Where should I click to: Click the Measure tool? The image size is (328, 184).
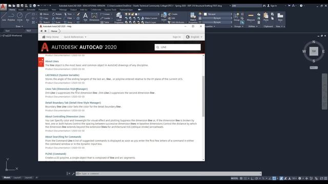point(251,17)
